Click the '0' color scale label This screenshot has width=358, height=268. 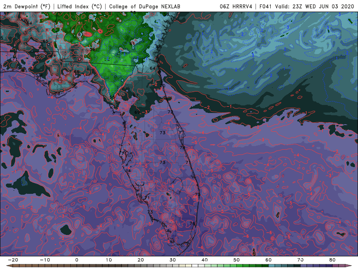point(77,260)
